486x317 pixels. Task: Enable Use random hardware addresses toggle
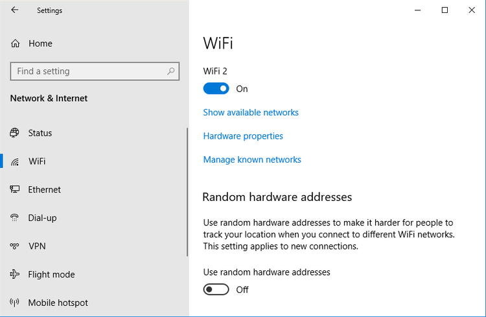point(216,289)
